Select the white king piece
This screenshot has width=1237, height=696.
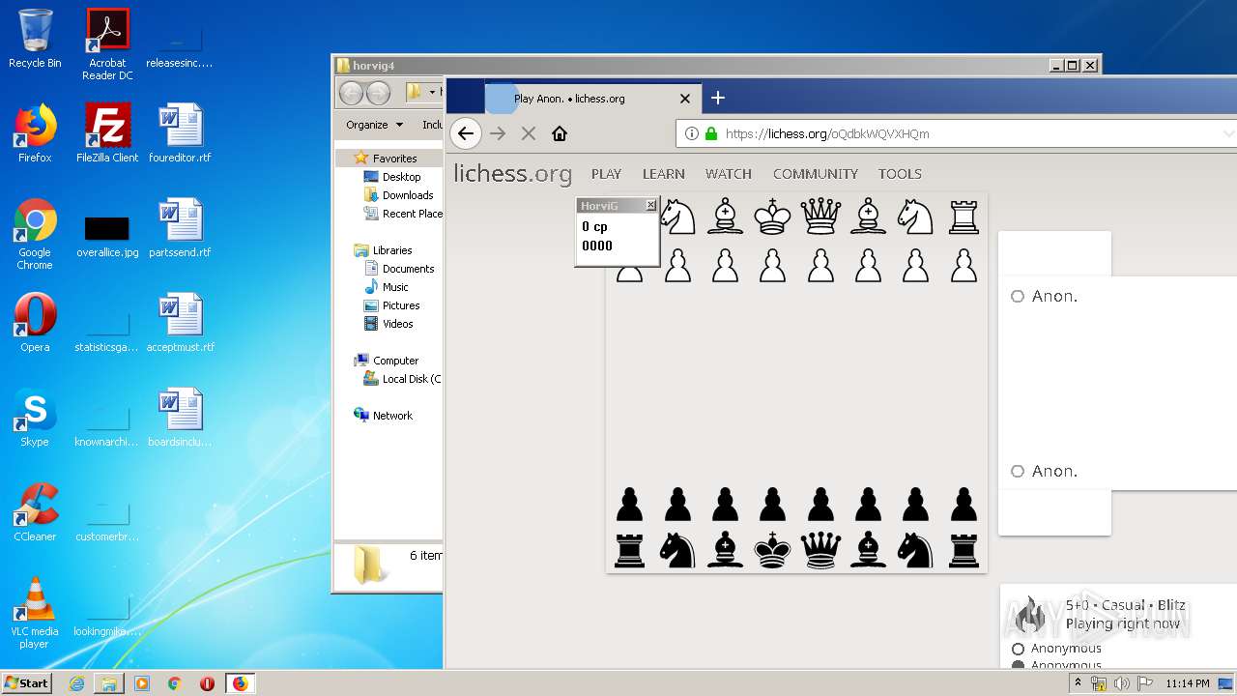(772, 217)
